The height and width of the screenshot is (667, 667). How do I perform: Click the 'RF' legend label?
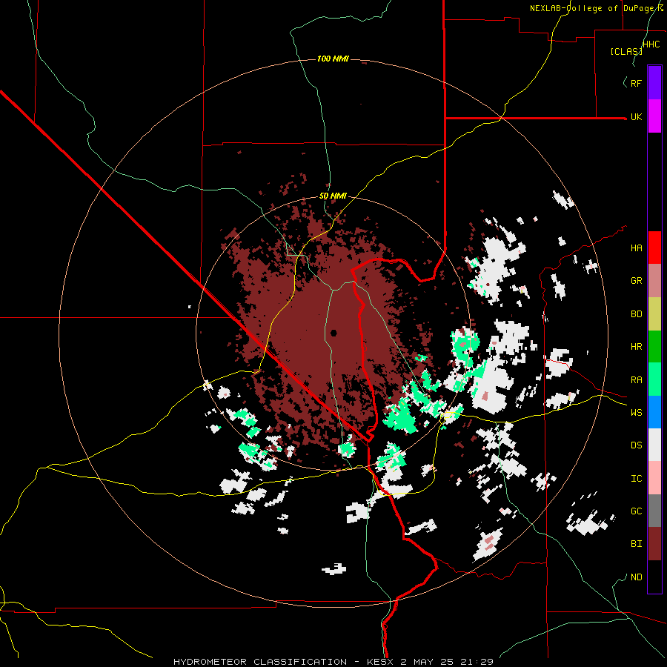coord(636,83)
